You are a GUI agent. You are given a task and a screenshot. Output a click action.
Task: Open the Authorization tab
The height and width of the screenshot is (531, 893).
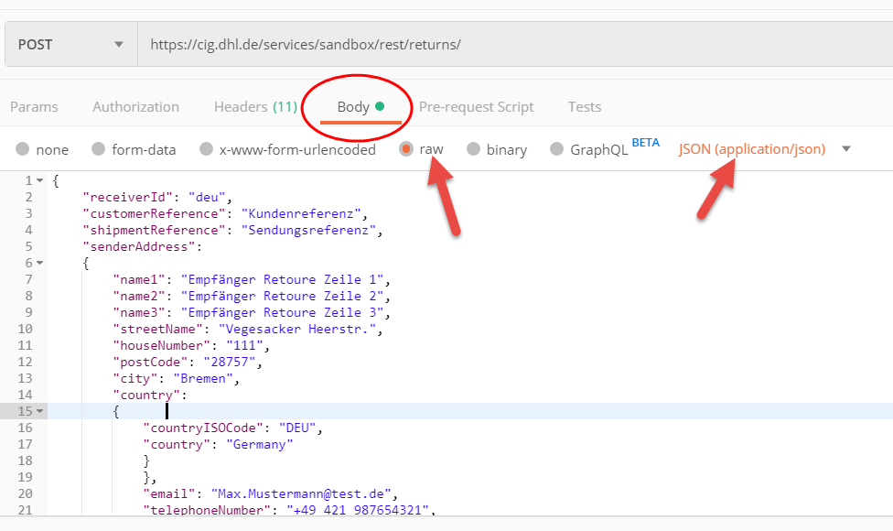pos(135,107)
